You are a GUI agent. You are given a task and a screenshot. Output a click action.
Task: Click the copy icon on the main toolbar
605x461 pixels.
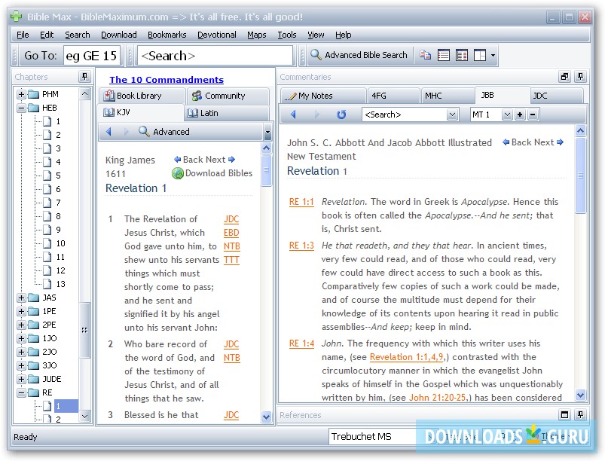pos(426,54)
